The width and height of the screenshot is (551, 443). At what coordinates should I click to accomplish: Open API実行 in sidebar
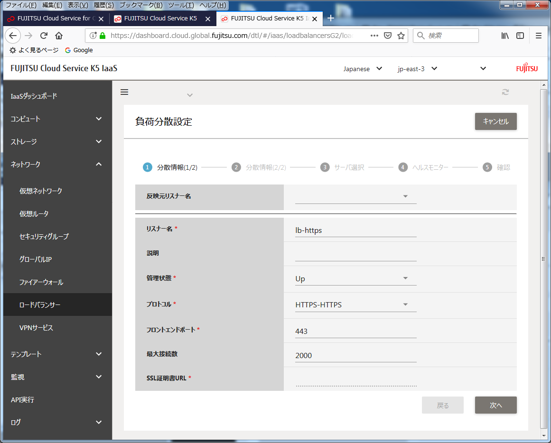(22, 400)
